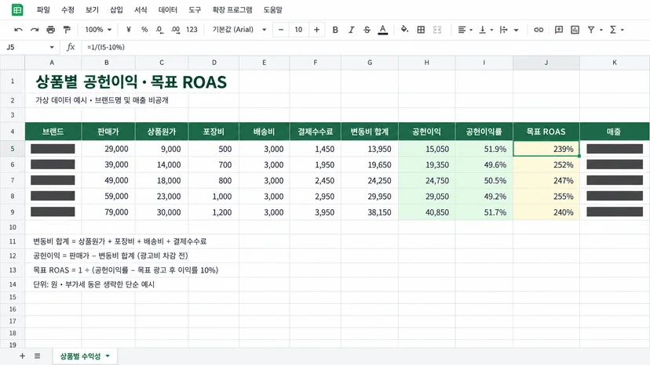Open the 보기 menu
650x365 pixels.
[92, 10]
